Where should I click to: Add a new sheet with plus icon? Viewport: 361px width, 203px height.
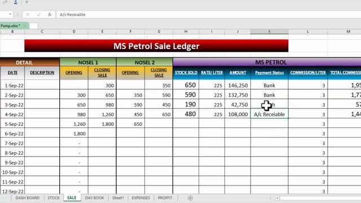pos(190,198)
